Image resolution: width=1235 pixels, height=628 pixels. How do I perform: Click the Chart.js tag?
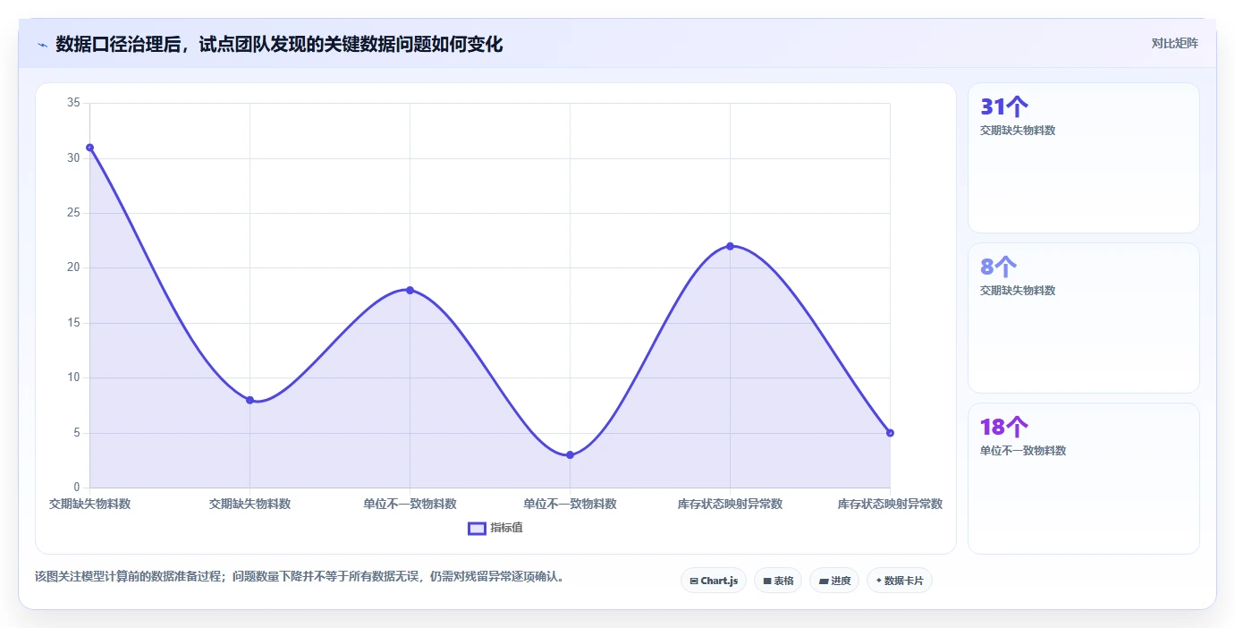[x=714, y=581]
